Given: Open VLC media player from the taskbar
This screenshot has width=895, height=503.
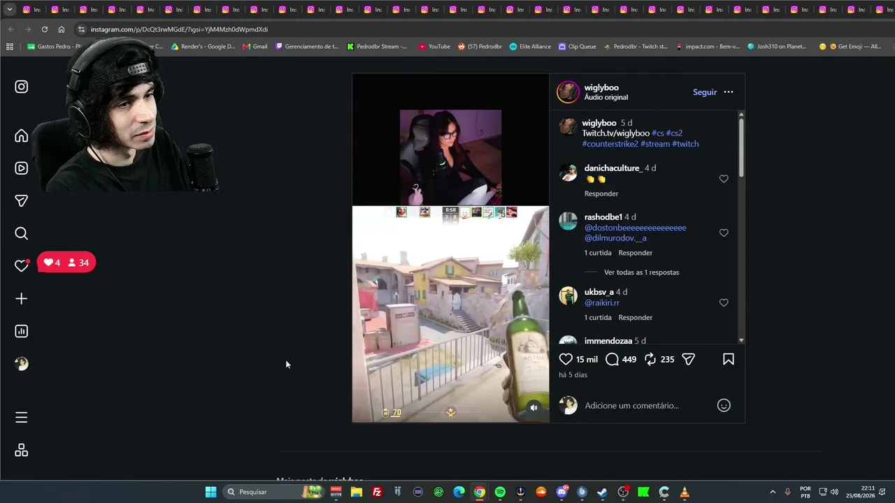Looking at the screenshot, I should (x=685, y=492).
